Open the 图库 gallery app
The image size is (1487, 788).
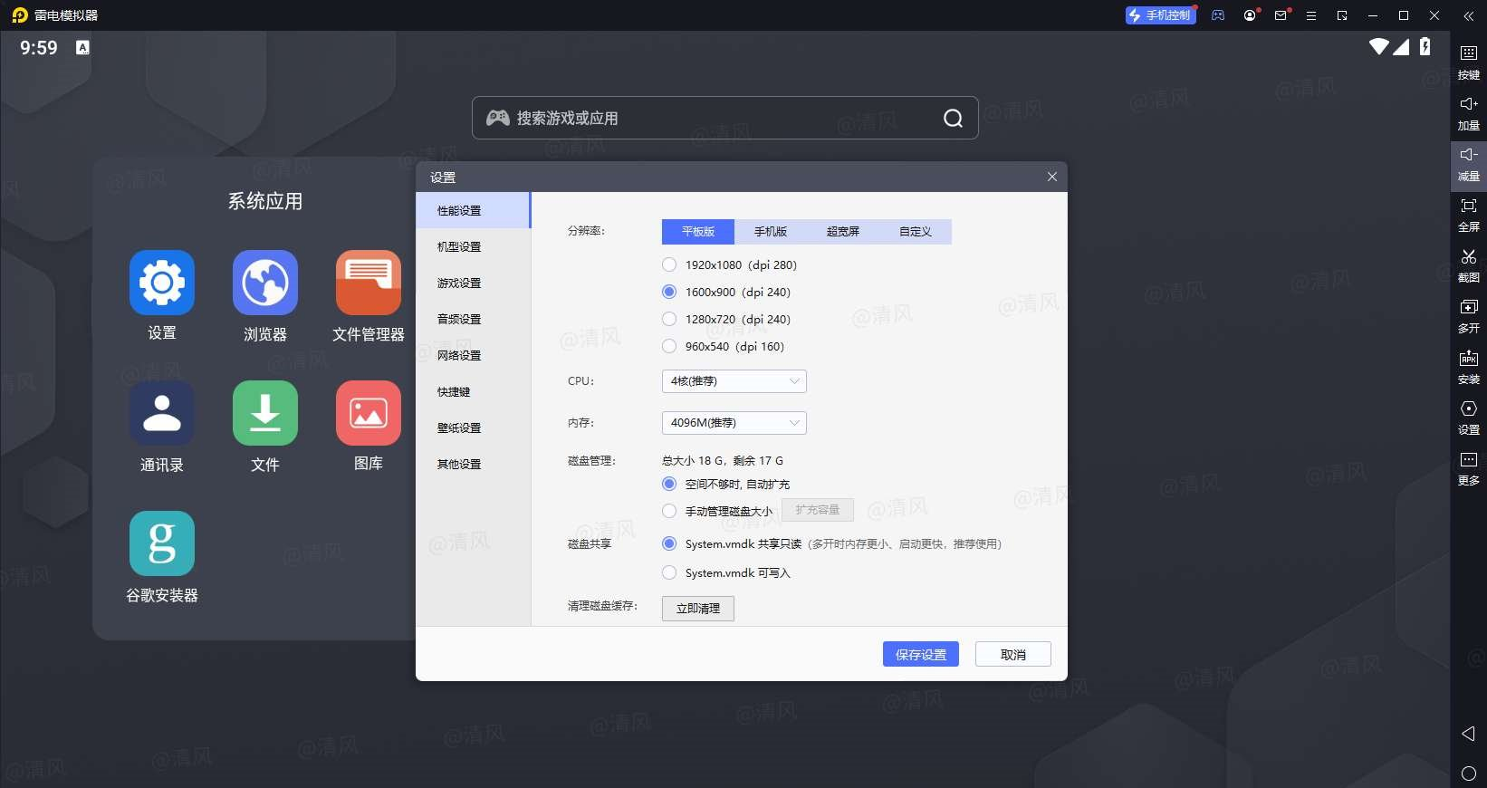click(x=368, y=413)
